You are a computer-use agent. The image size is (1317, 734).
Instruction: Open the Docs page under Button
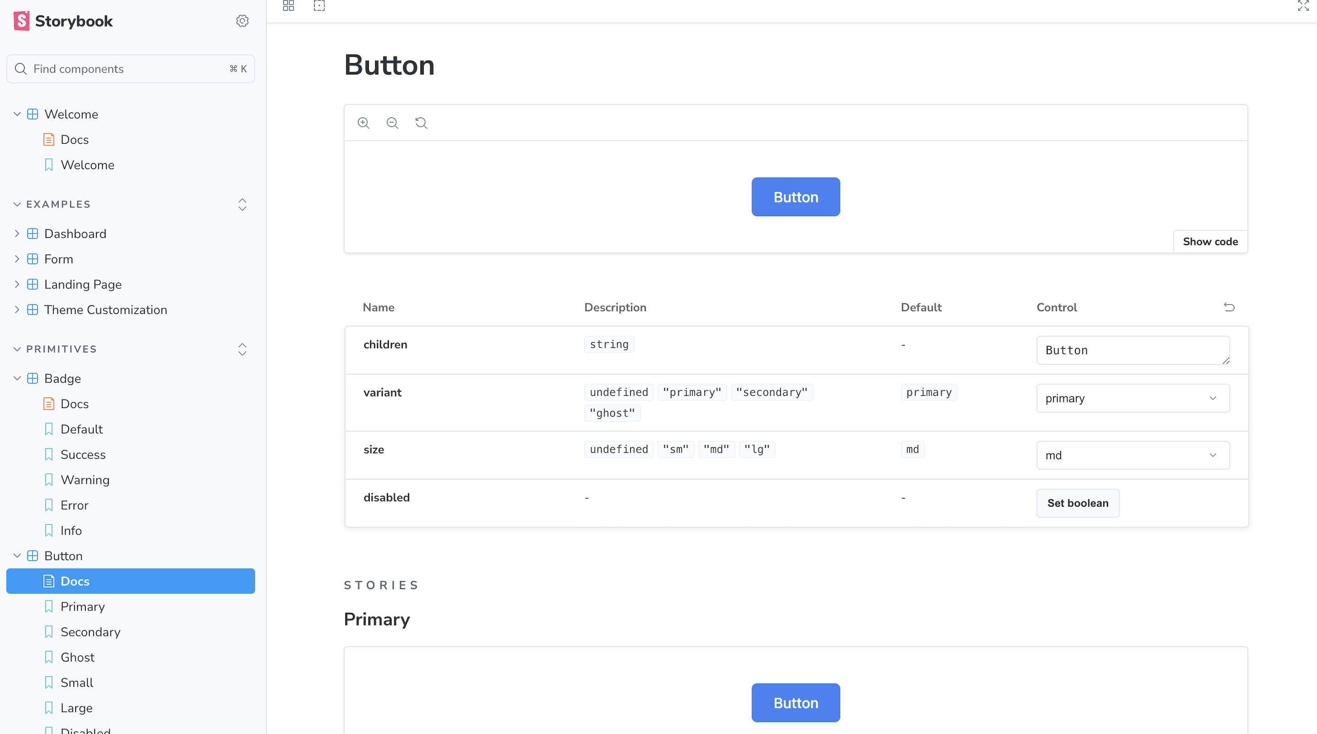tap(75, 581)
